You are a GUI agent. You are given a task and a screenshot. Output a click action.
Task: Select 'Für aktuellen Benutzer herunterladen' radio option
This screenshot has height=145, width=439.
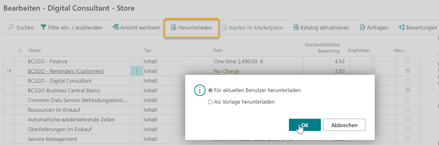pos(210,90)
